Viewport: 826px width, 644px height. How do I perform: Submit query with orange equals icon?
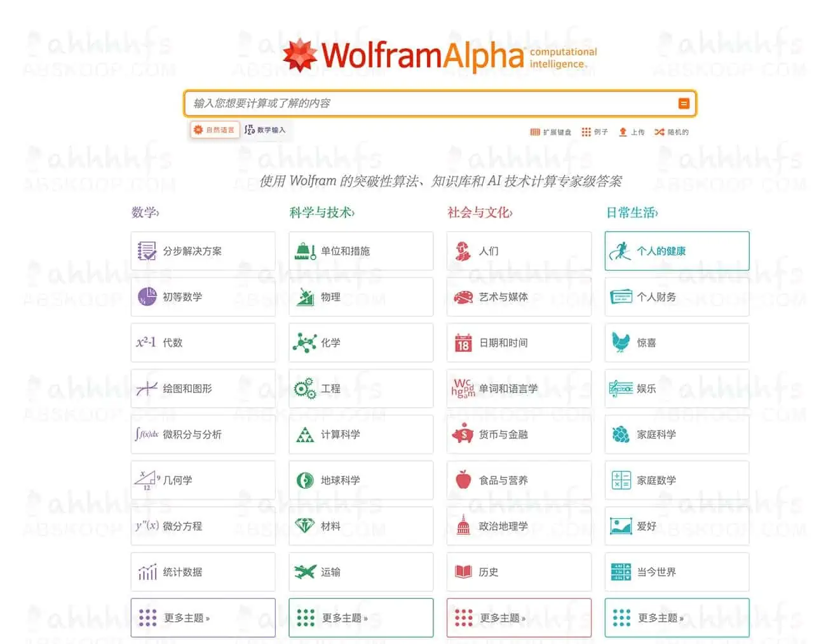[x=684, y=103]
